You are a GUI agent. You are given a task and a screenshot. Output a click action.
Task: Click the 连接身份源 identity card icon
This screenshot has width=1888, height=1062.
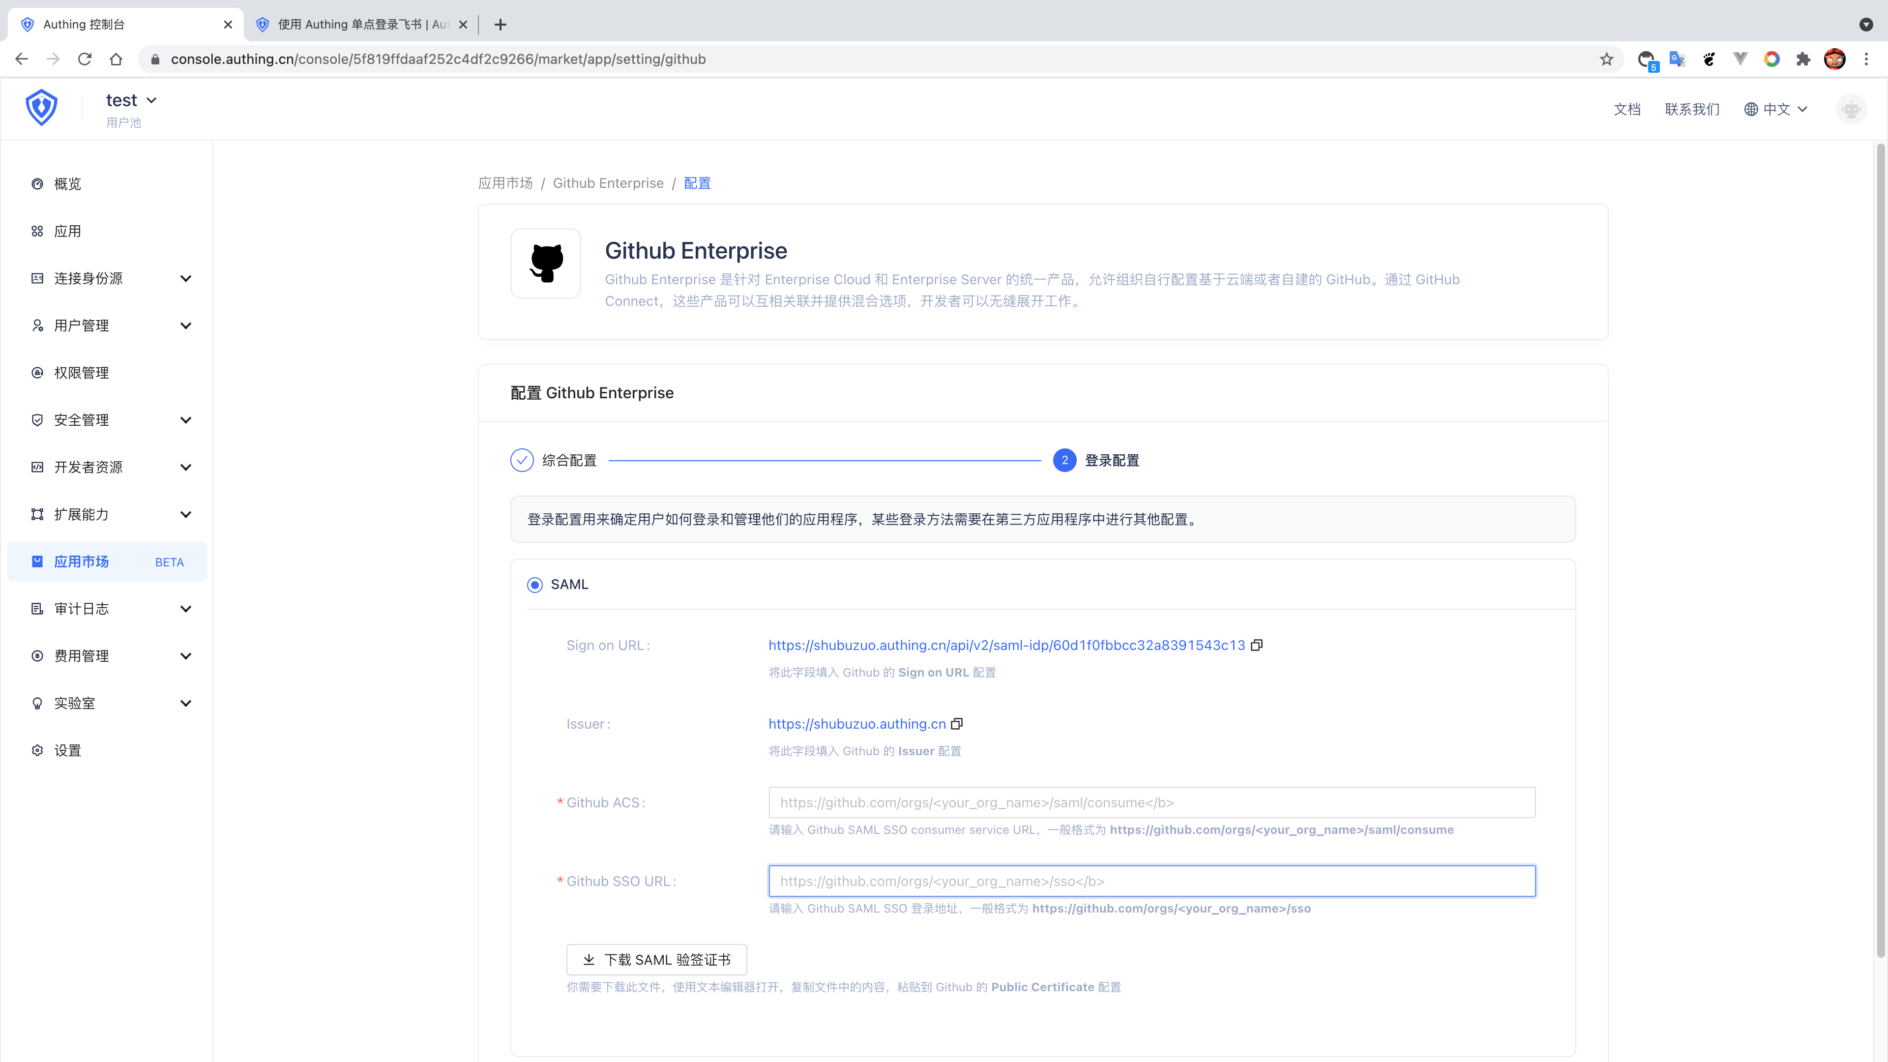pyautogui.click(x=37, y=278)
